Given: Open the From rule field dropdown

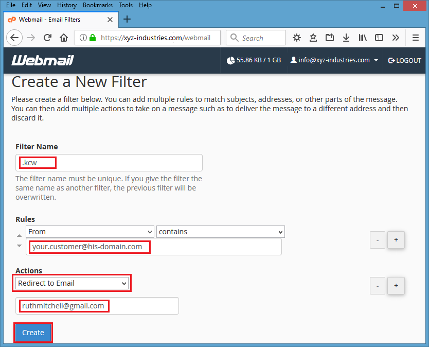Looking at the screenshot, I should [x=90, y=232].
